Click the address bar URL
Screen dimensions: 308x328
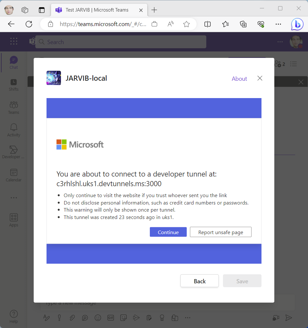pos(103,24)
